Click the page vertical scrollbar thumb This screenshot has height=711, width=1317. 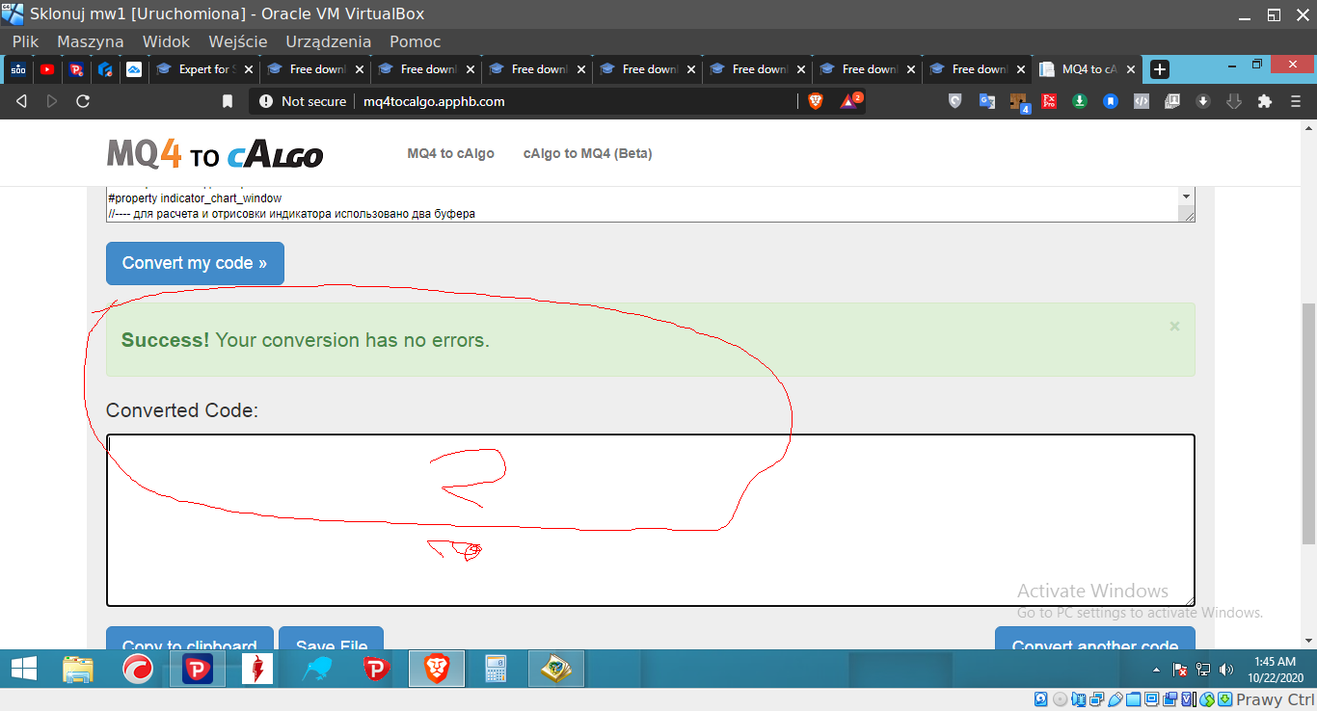pyautogui.click(x=1309, y=424)
